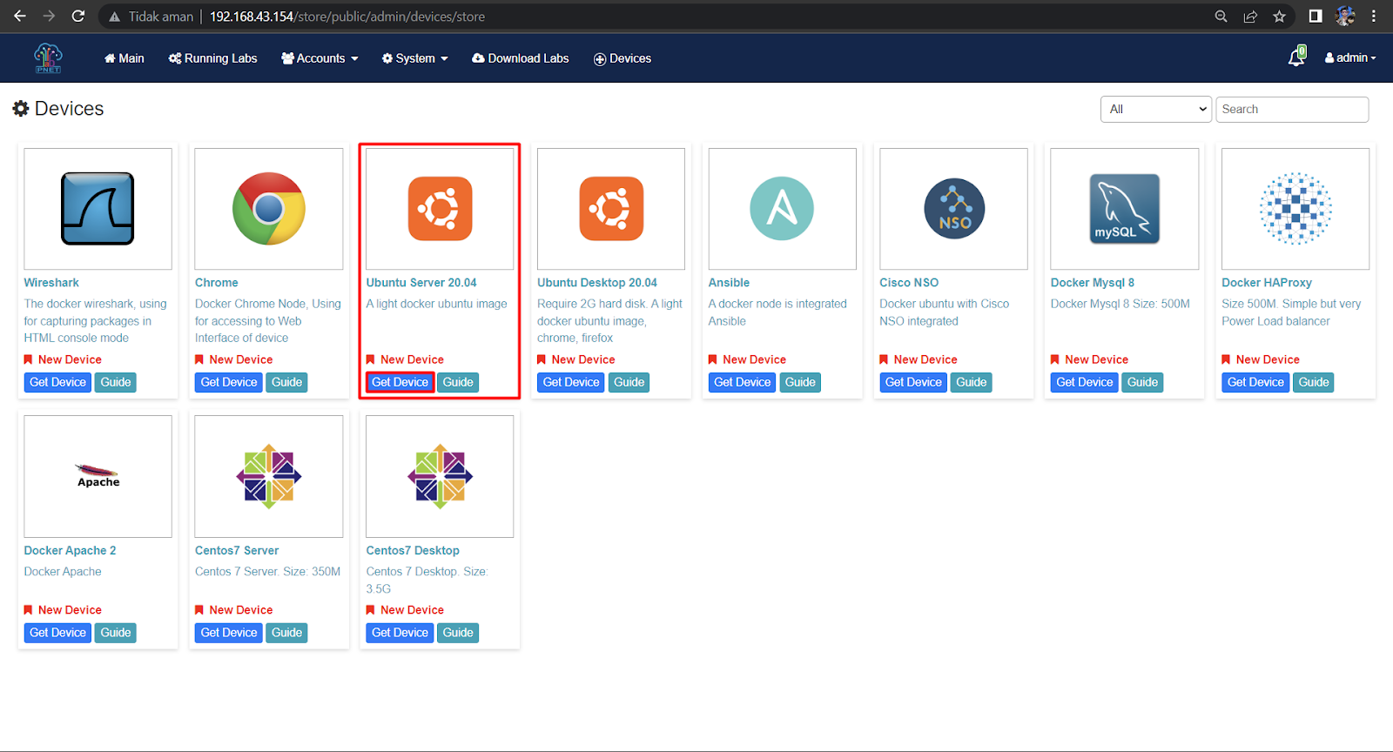Click the Chrome logo thumbnail

[x=269, y=209]
